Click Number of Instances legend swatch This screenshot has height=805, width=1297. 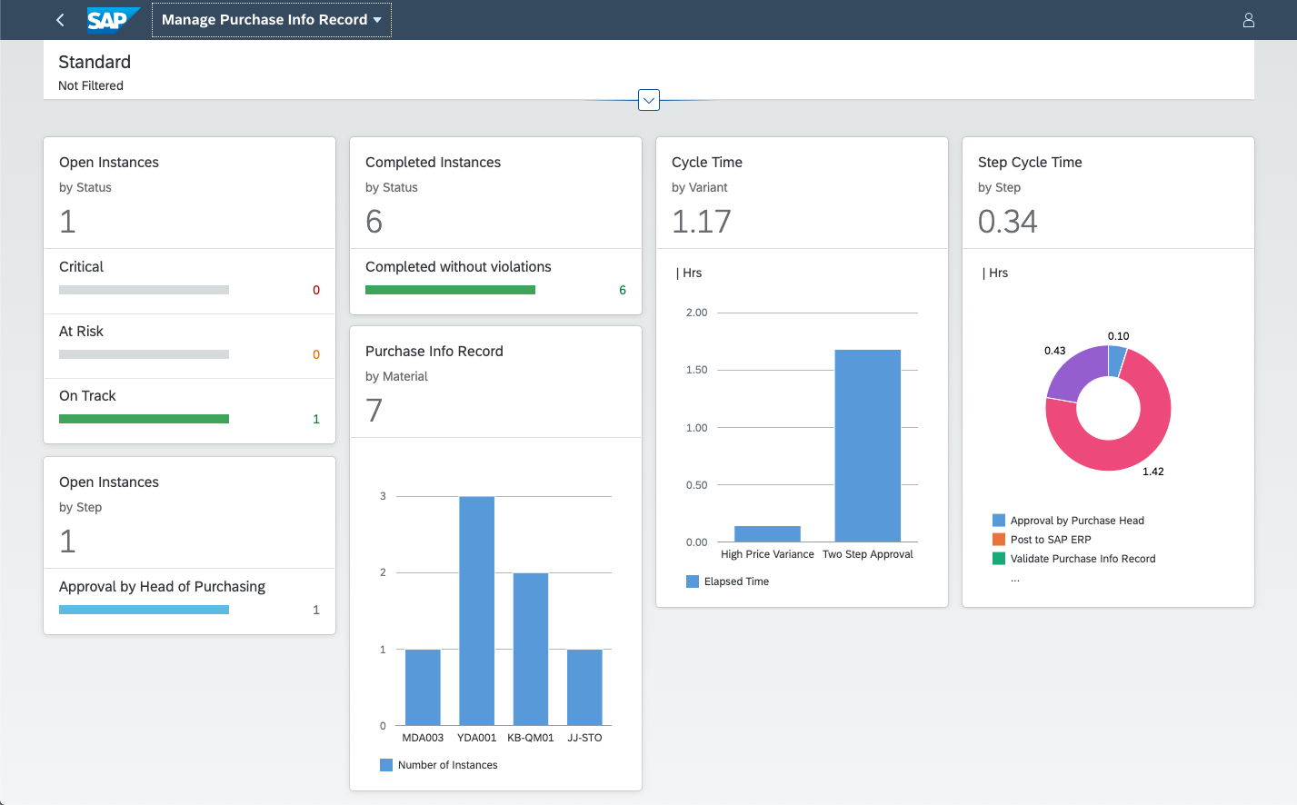coord(386,765)
